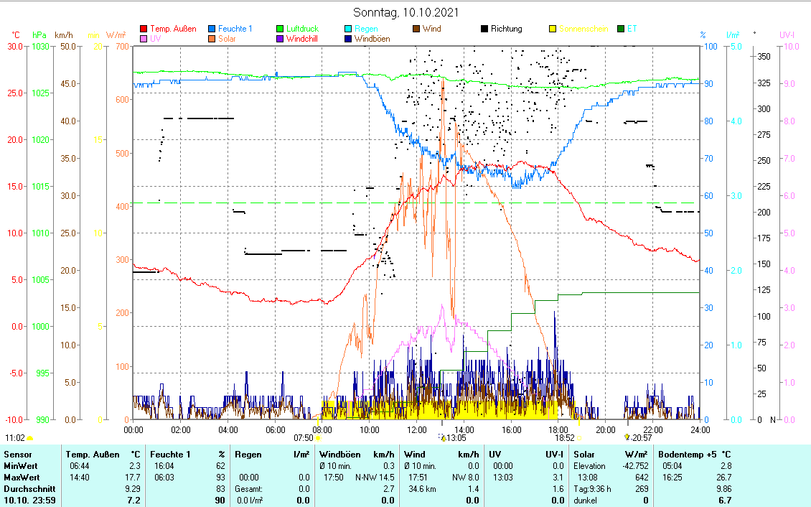
Task: Click the current humidity value 90
Action: pos(221,501)
